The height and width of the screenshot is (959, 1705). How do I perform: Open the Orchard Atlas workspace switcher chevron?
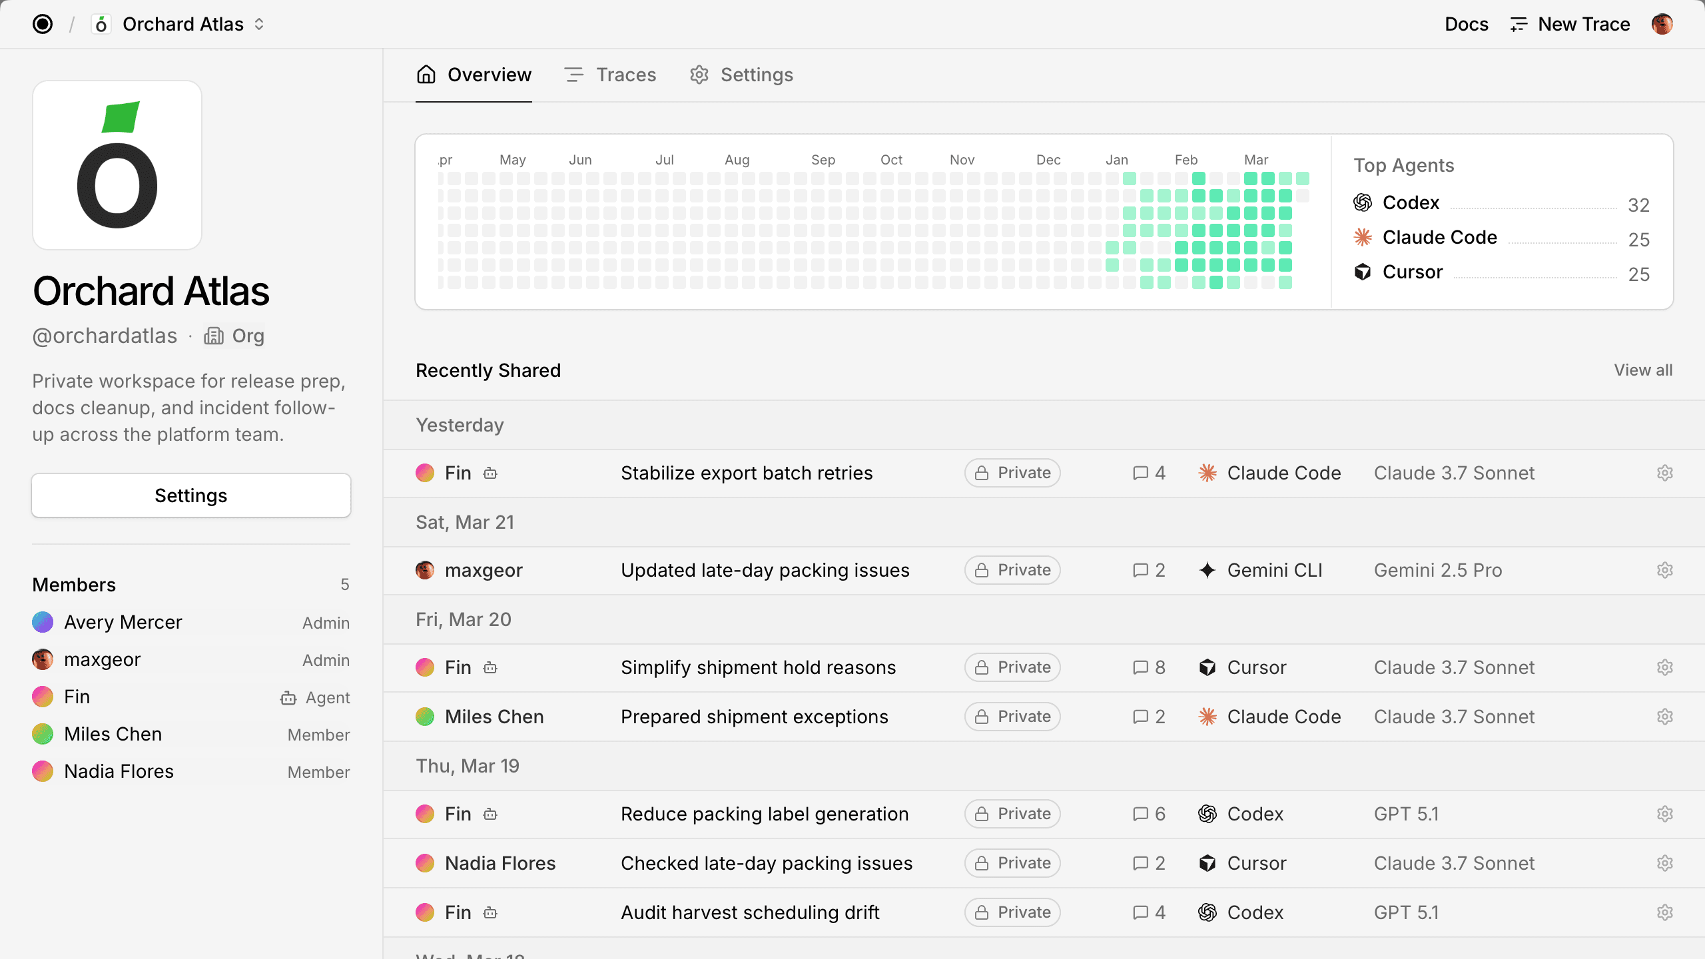click(259, 24)
